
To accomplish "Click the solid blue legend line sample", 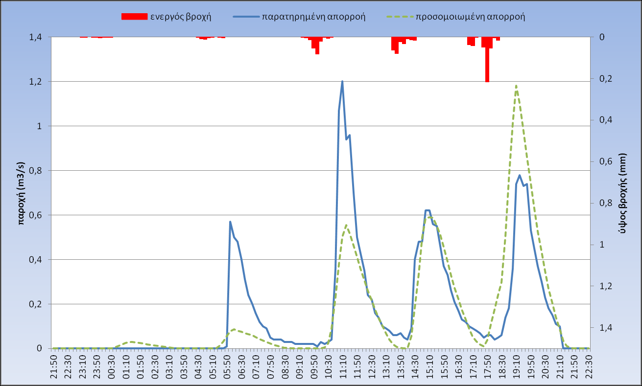I will (x=247, y=16).
